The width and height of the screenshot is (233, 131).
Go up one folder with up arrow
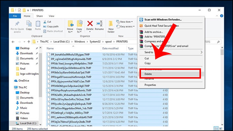click(29, 42)
